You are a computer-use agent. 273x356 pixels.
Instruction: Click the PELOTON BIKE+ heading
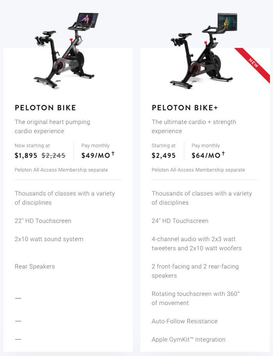[185, 108]
